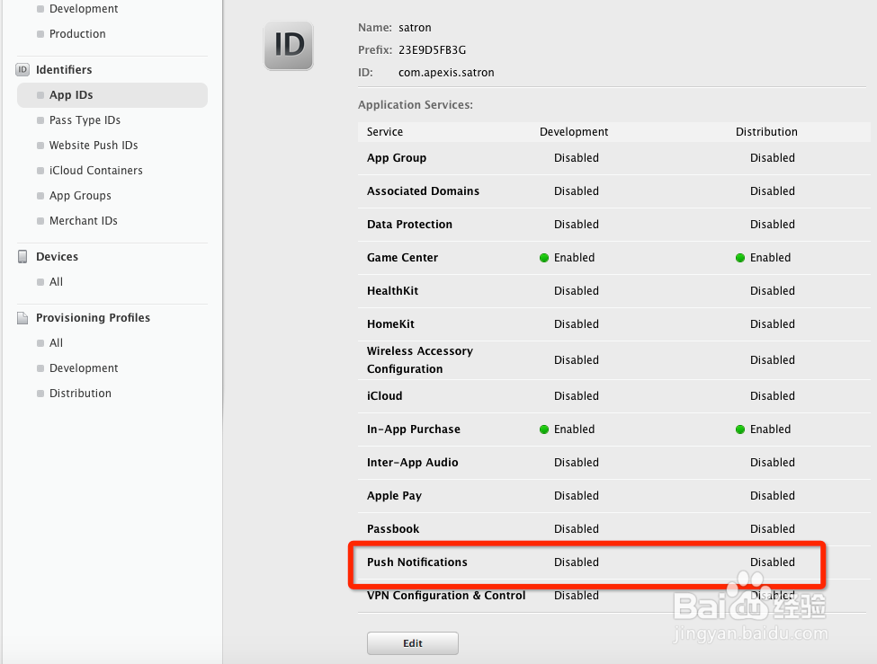Click Push Notifications Distribution Disabled status

point(772,562)
